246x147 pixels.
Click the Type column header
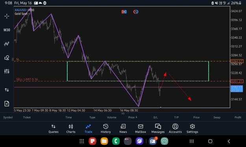(92, 117)
